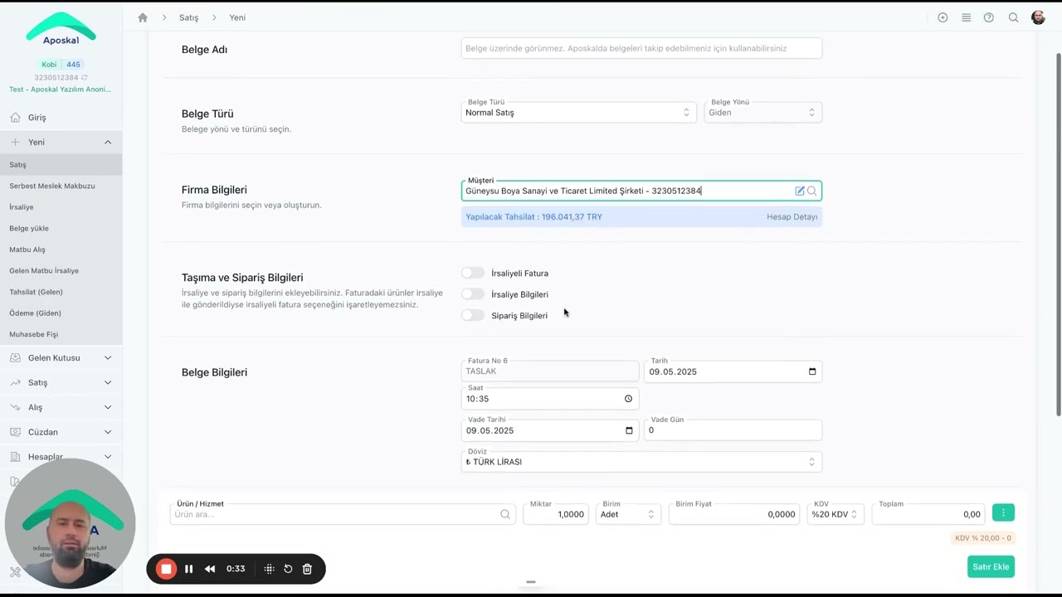Click search icon in Ürün ara field
The height and width of the screenshot is (597, 1062).
coord(504,514)
